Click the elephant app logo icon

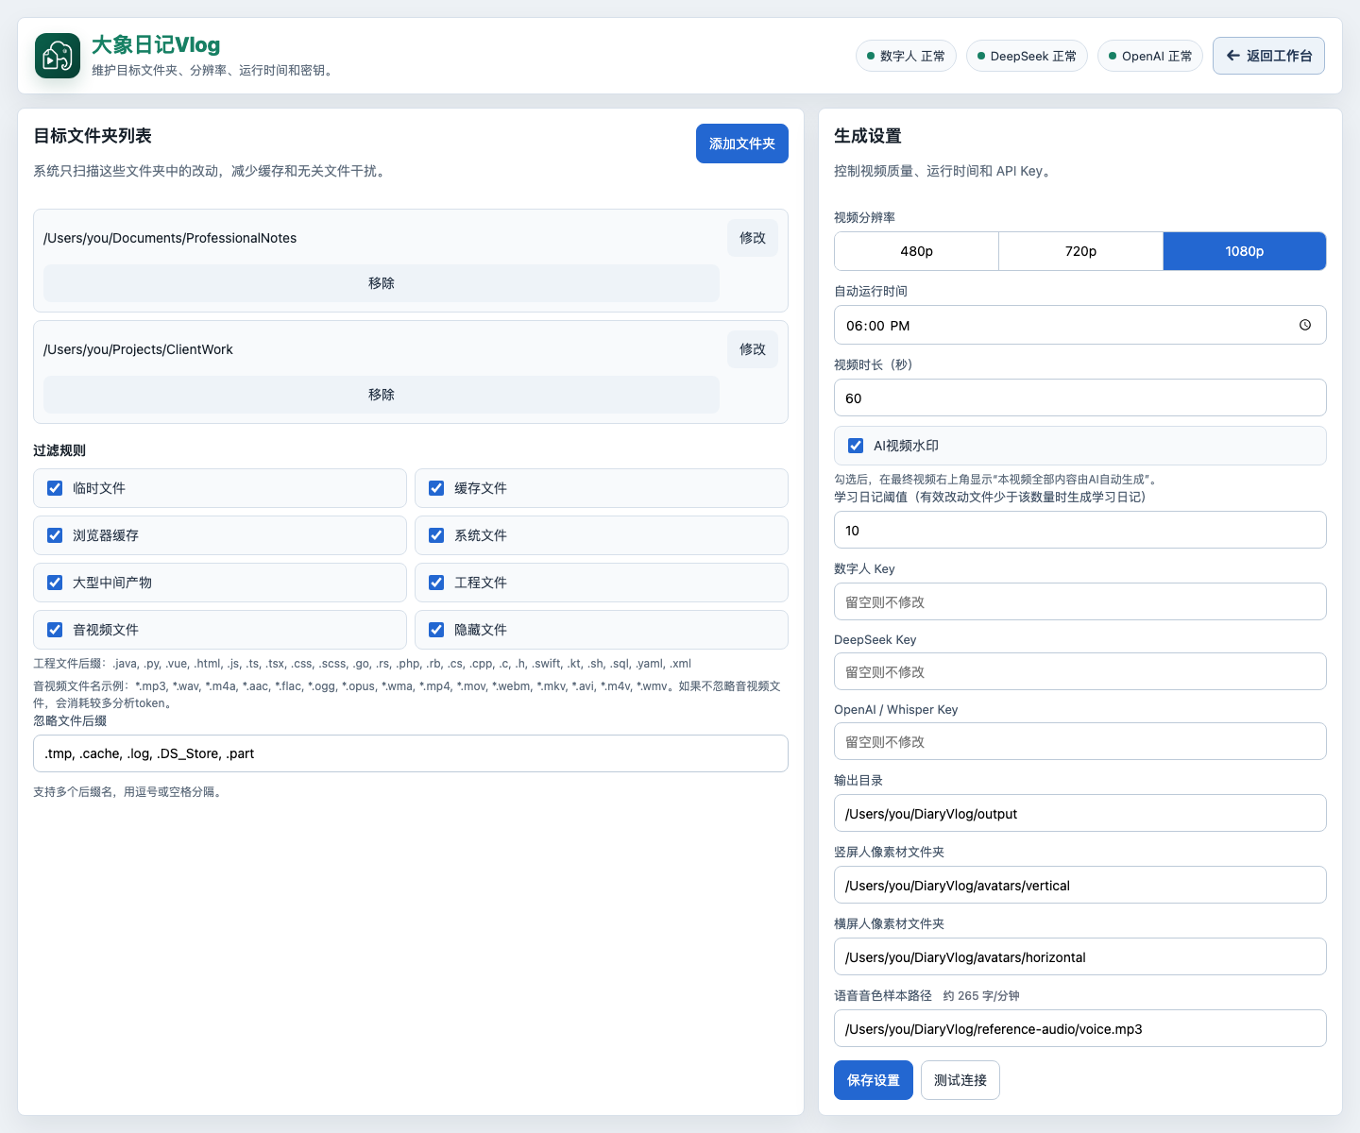58,56
